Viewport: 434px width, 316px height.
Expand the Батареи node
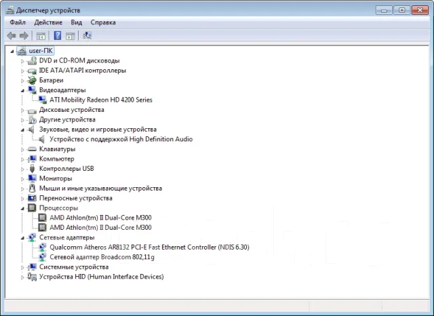[x=22, y=81]
